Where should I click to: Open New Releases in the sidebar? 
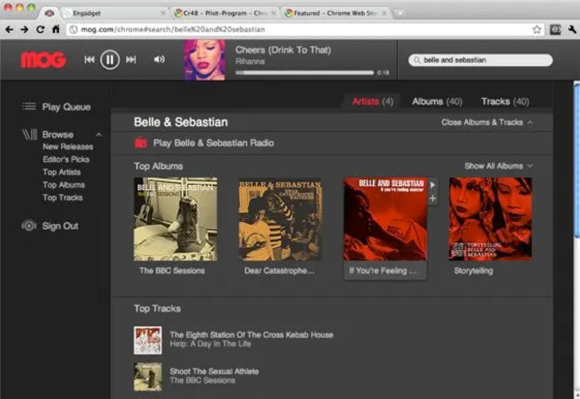click(x=67, y=147)
